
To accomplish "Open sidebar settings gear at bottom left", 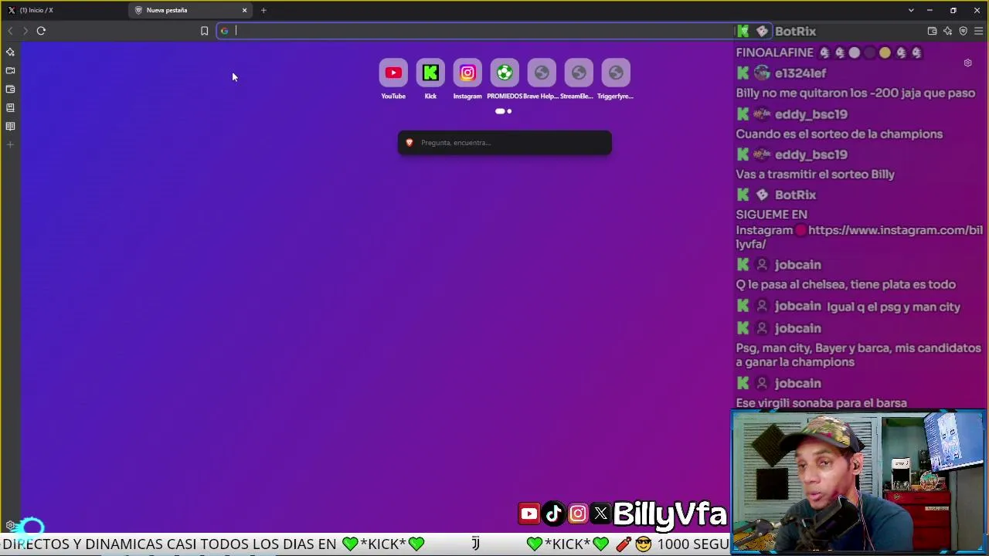I will click(10, 525).
